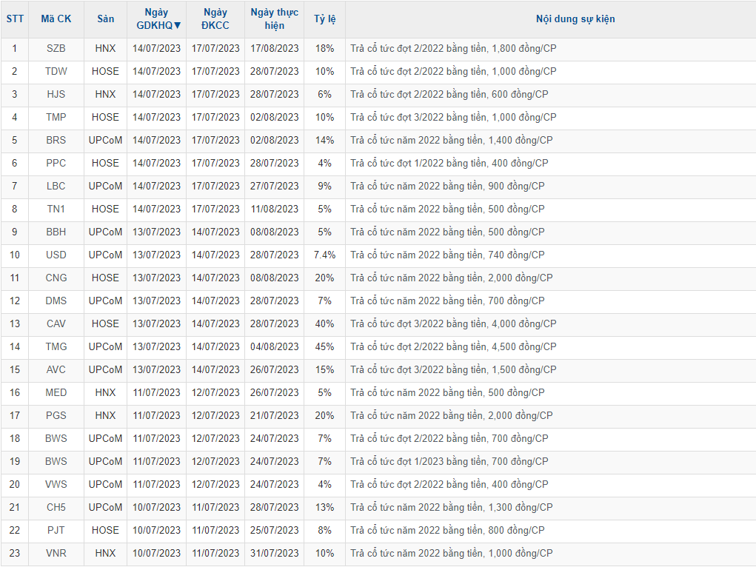The width and height of the screenshot is (756, 567).
Task: Sort by the Mã CK column header
Action: [x=56, y=19]
